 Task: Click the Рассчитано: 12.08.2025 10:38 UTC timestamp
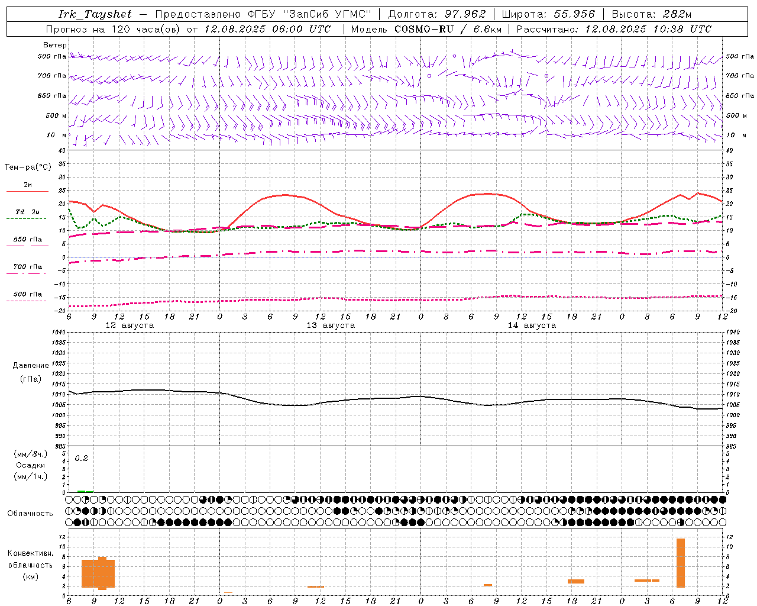[614, 29]
